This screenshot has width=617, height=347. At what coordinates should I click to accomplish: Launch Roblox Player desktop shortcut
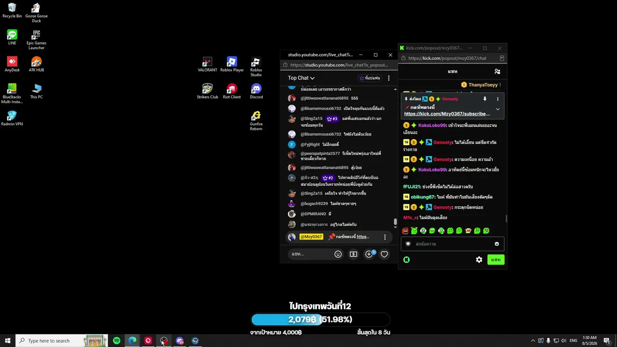[x=232, y=65]
